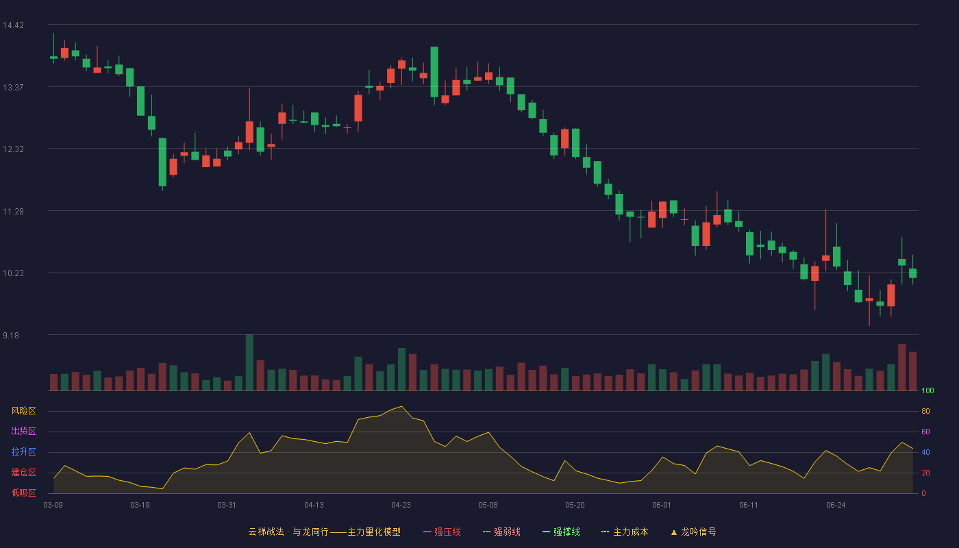
Task: Toggle the 强撑线 legend series
Action: 561,532
